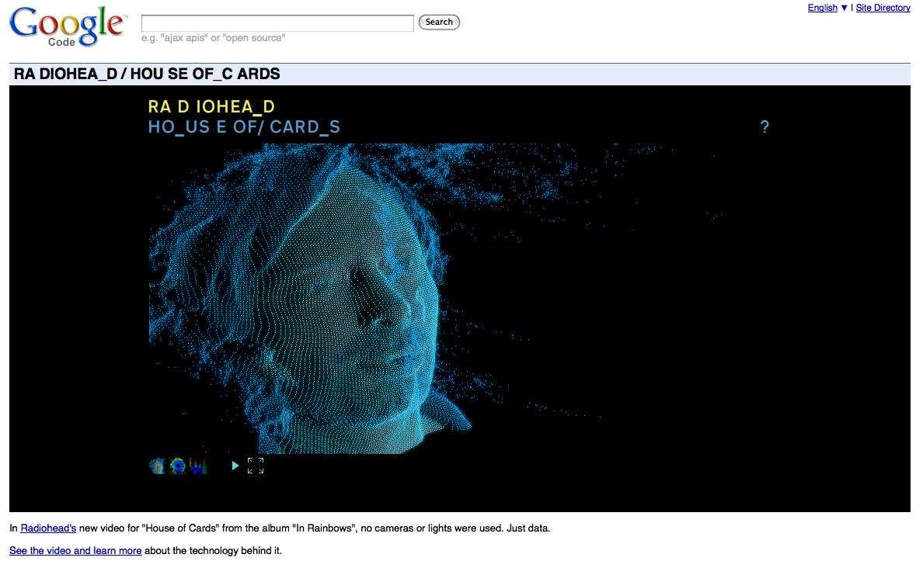Screen dimensions: 923x575
Task: Expand the language dropdown arrow
Action: (x=844, y=8)
